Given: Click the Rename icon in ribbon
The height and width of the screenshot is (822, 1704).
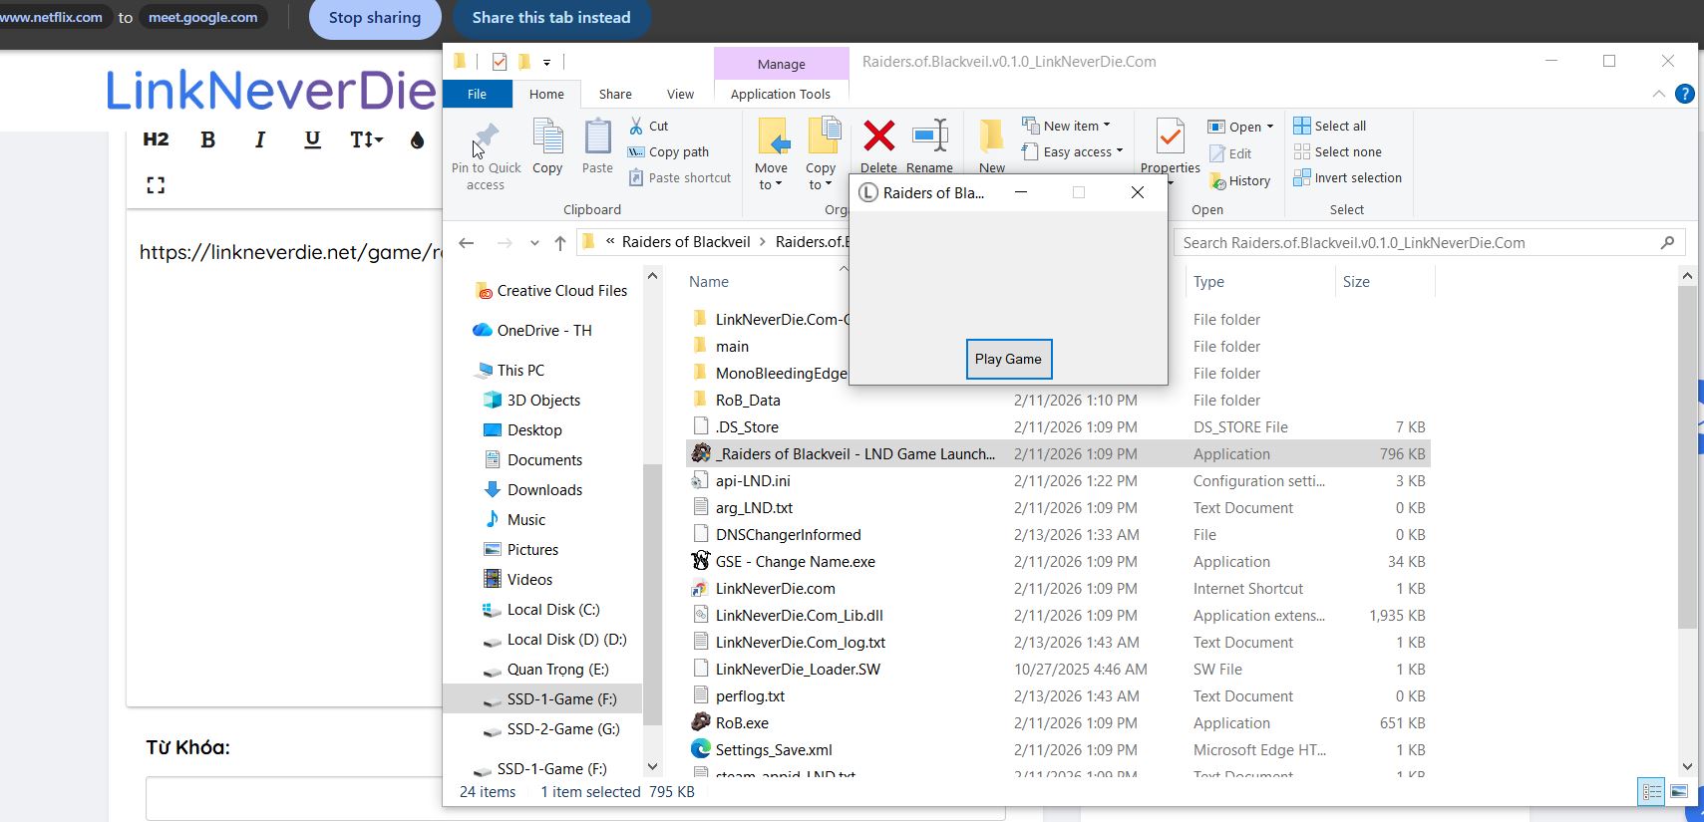Looking at the screenshot, I should tap(929, 137).
